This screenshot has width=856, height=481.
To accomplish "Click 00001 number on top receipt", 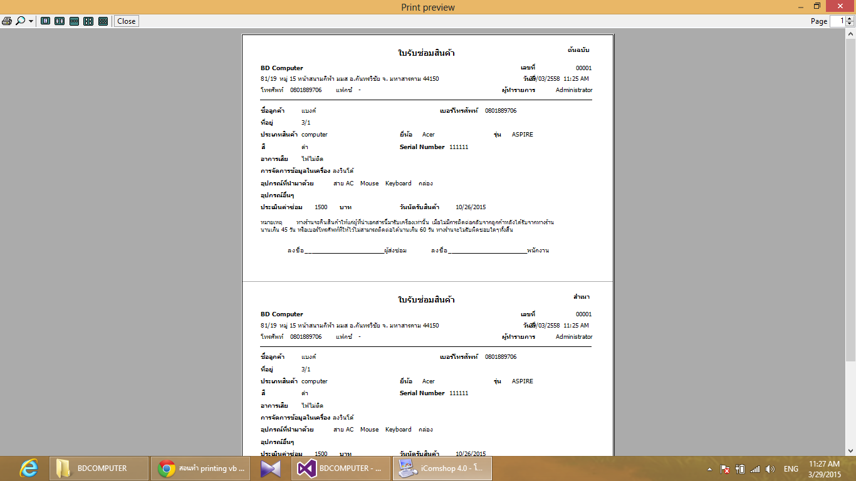I will [x=583, y=68].
